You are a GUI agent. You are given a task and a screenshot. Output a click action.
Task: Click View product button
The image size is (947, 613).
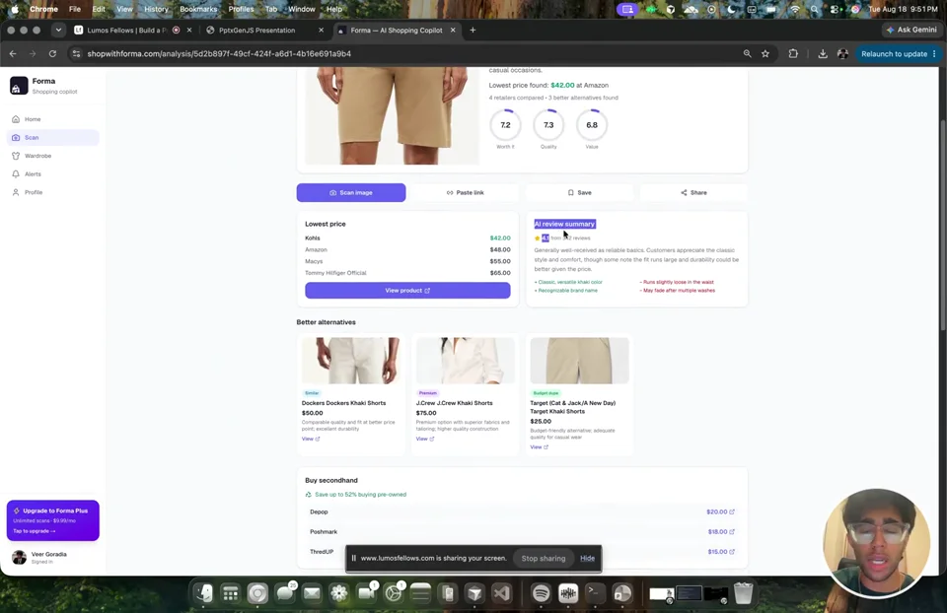pyautogui.click(x=407, y=290)
